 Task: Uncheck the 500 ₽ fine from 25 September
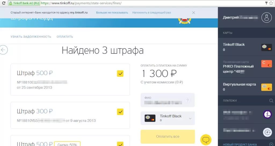pyautogui.click(x=120, y=74)
